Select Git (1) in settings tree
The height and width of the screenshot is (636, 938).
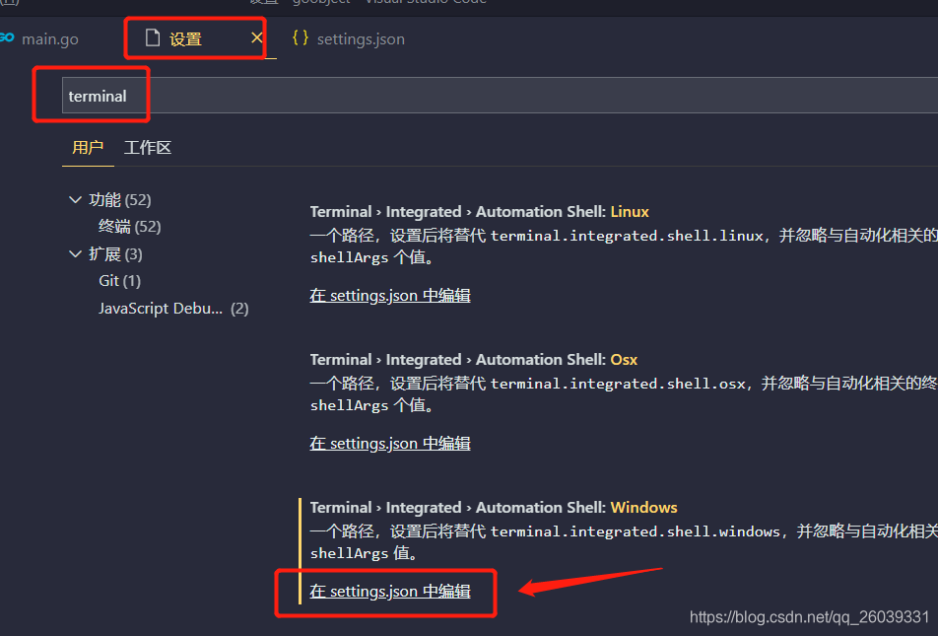(119, 281)
